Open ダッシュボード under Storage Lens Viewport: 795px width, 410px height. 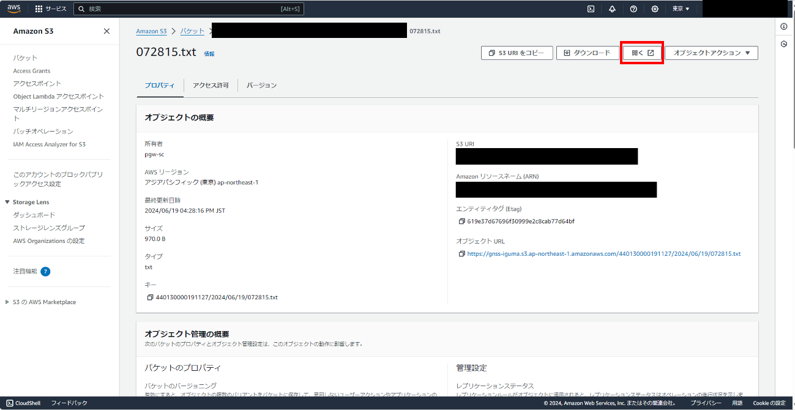[34, 215]
